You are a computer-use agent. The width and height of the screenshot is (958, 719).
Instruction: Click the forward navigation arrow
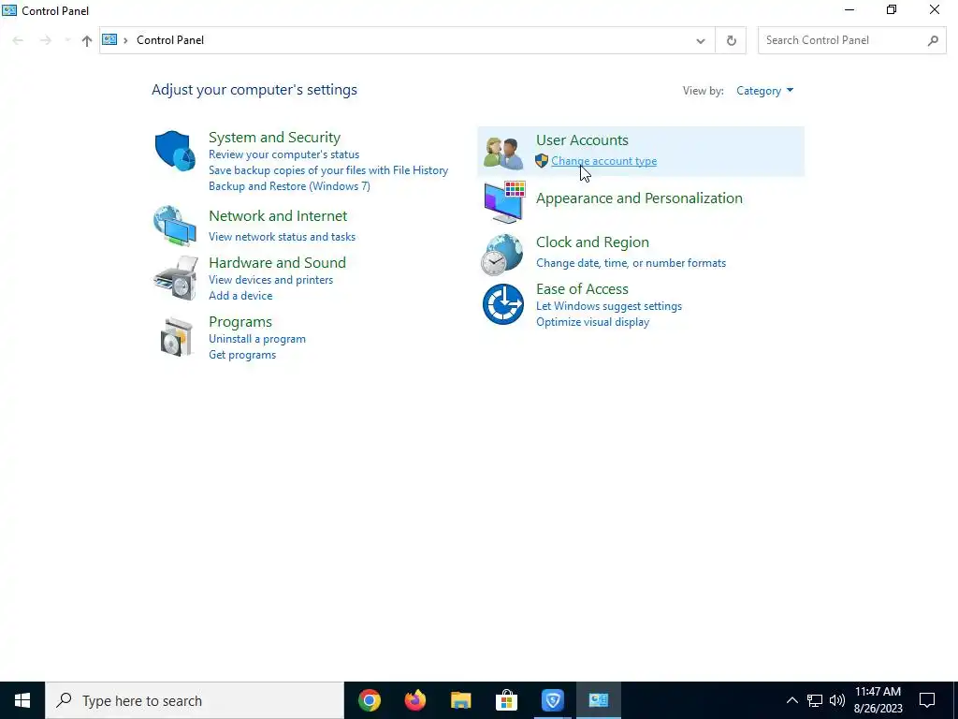coord(45,40)
